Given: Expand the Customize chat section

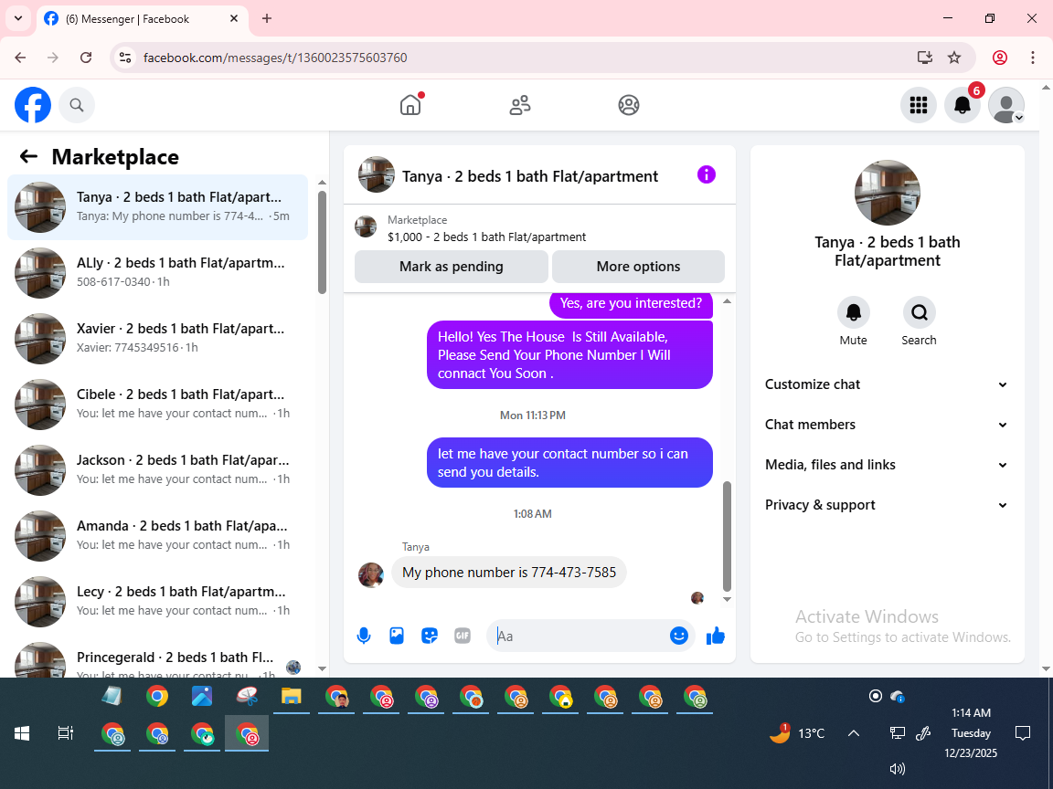Looking at the screenshot, I should [x=887, y=384].
